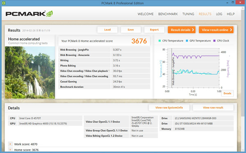Close the PCMark 8 window
Image resolution: width=246 pixels, height=153 pixels.
(x=240, y=2)
